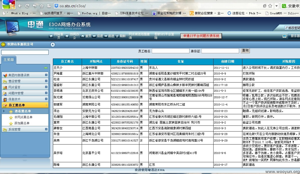
Task: Open 添加黑名单 menu item
Action: pyautogui.click(x=22, y=123)
